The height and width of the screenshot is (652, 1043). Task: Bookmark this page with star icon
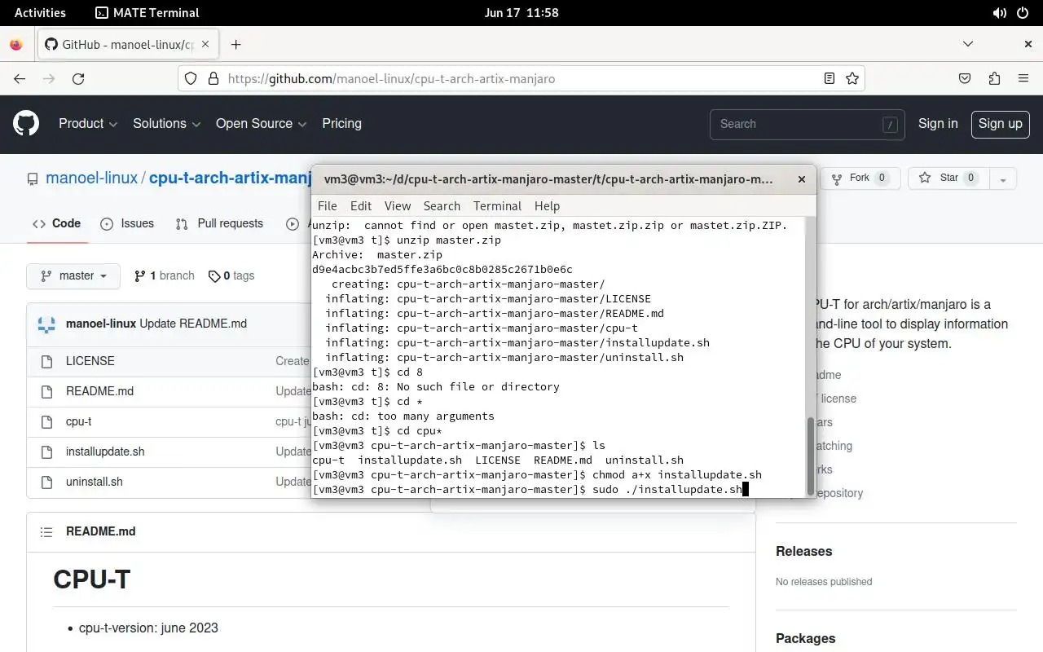point(852,79)
